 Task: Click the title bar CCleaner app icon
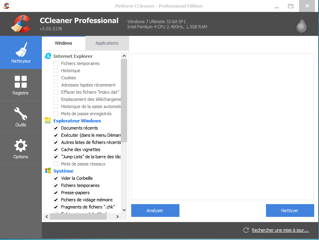(6, 6)
